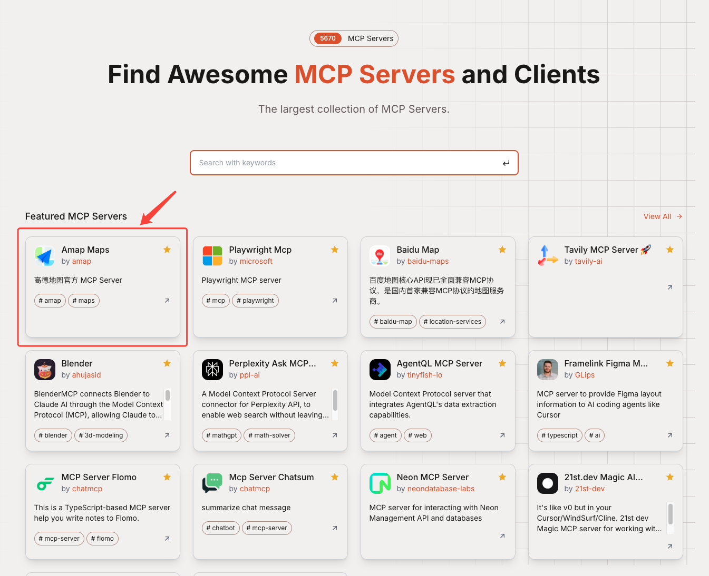Open Framelink Figma via its arrow icon
709x576 pixels.
[x=670, y=435]
